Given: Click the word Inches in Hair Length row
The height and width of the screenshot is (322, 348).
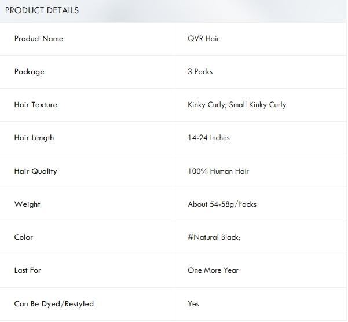Looking at the screenshot, I should tap(220, 138).
